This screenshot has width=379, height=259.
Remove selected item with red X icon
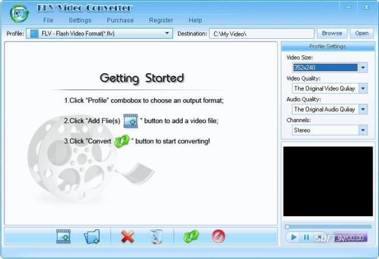pyautogui.click(x=128, y=236)
